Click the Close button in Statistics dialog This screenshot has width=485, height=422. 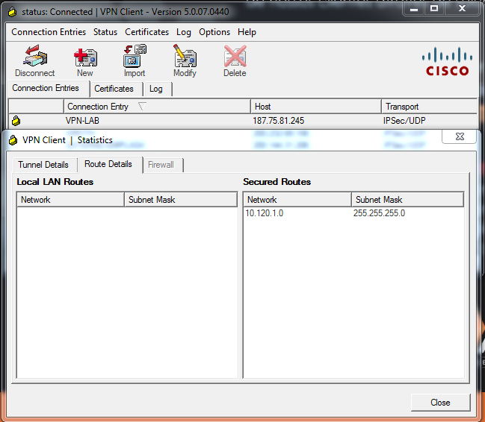(440, 403)
